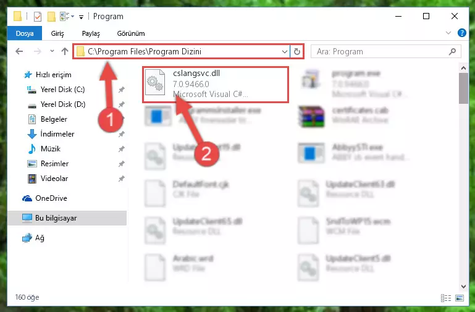
Task: Click search magnifier icon in search box
Action: click(452, 51)
